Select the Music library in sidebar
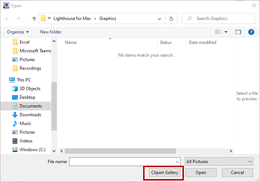Viewport: 260px width, 182px height. pos(25,124)
